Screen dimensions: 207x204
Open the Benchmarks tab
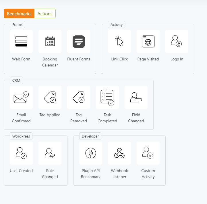19,14
